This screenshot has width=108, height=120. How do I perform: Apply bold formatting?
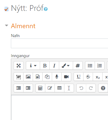point(45,66)
